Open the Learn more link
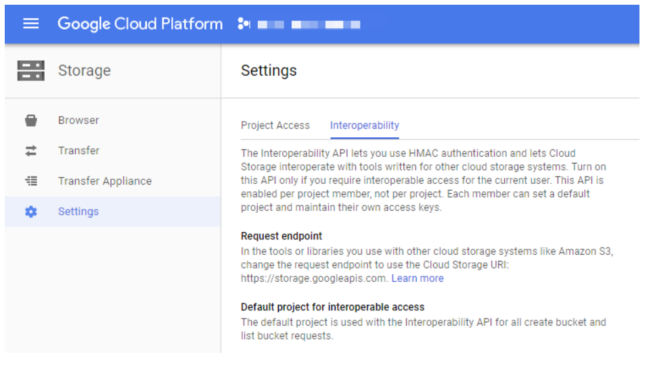 point(418,278)
